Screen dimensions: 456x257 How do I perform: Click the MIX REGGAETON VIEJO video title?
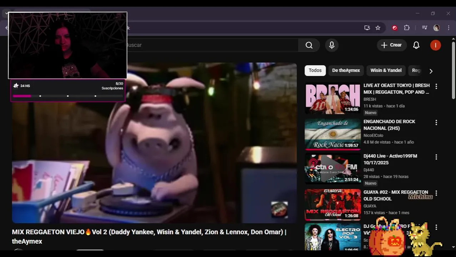(x=149, y=237)
